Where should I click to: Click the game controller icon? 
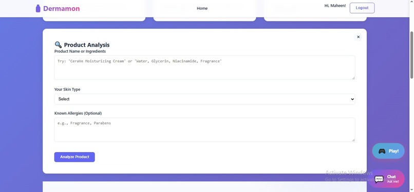[x=382, y=151]
